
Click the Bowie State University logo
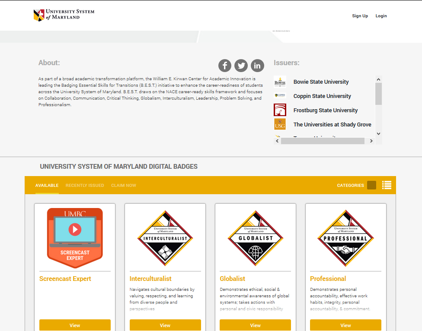[x=280, y=82]
